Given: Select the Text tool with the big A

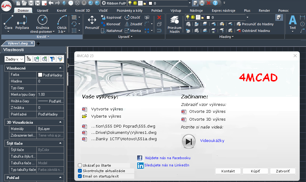Looking at the screenshot, I should [x=292, y=23].
